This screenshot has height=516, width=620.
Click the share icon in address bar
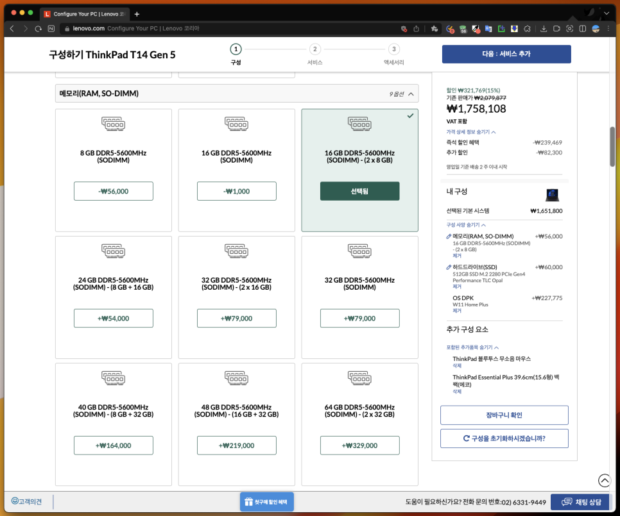pos(417,28)
